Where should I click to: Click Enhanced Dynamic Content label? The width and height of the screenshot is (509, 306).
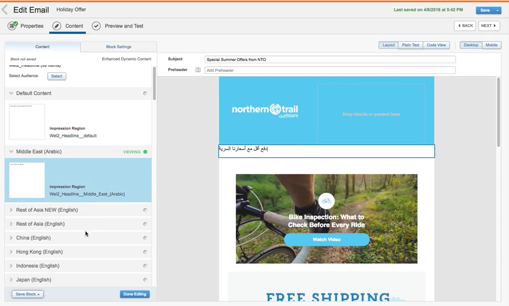coord(127,59)
